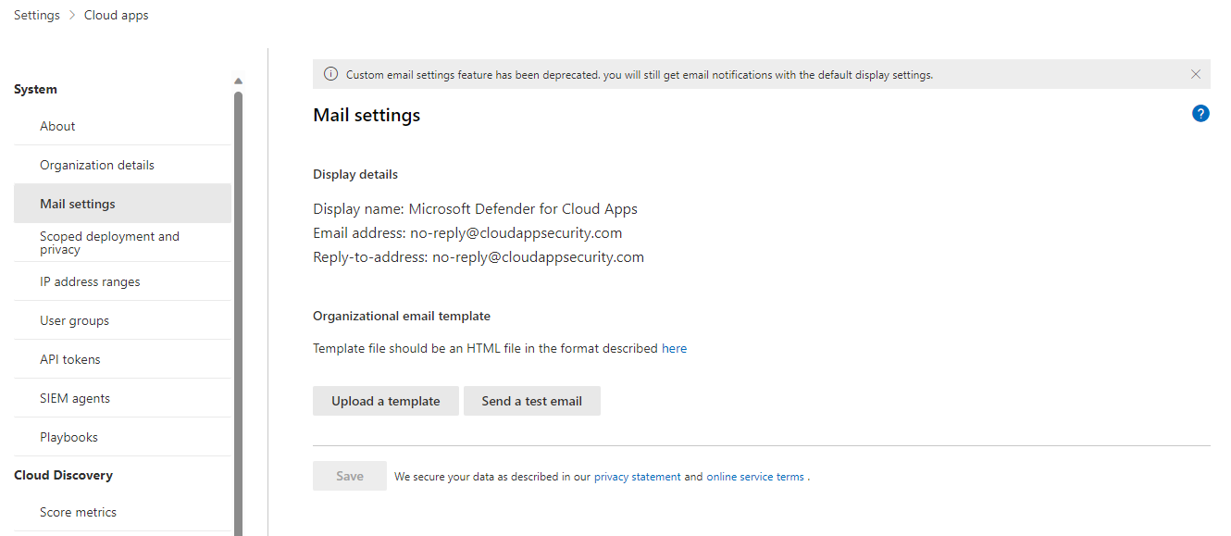Open Score metrics under Cloud Discovery
1231x536 pixels.
coord(78,511)
